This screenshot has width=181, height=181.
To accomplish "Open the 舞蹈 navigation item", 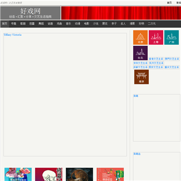I will click(41, 24).
